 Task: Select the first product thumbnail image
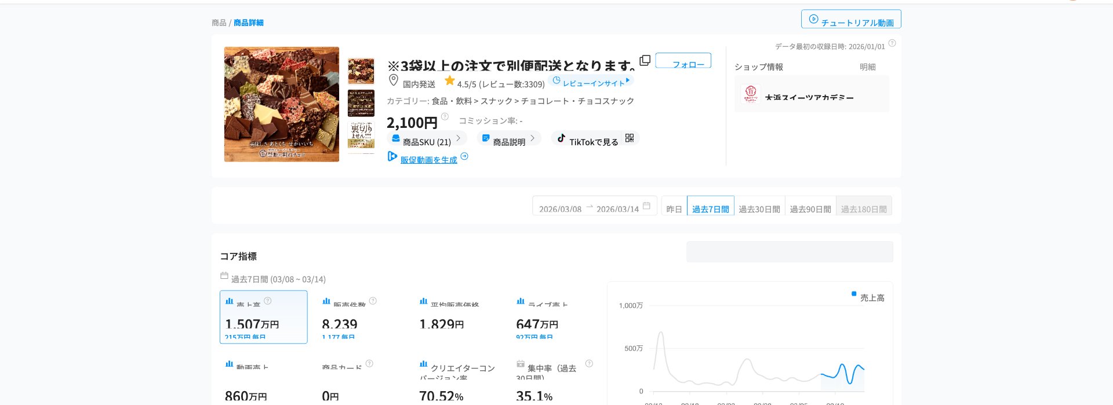(361, 71)
